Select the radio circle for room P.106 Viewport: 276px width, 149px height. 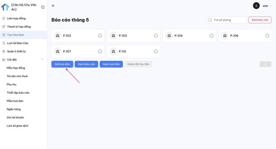[267, 36]
